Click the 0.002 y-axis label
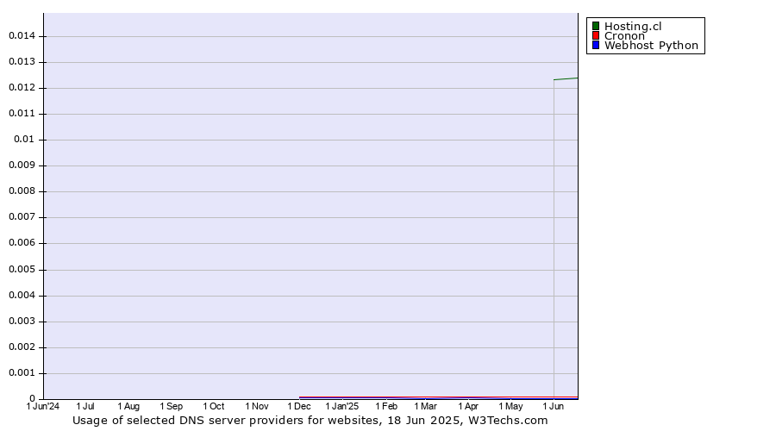The width and height of the screenshot is (776, 431). click(x=22, y=347)
